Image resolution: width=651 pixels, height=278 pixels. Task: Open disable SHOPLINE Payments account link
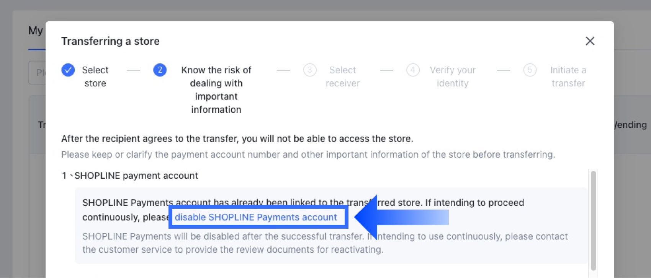(256, 217)
